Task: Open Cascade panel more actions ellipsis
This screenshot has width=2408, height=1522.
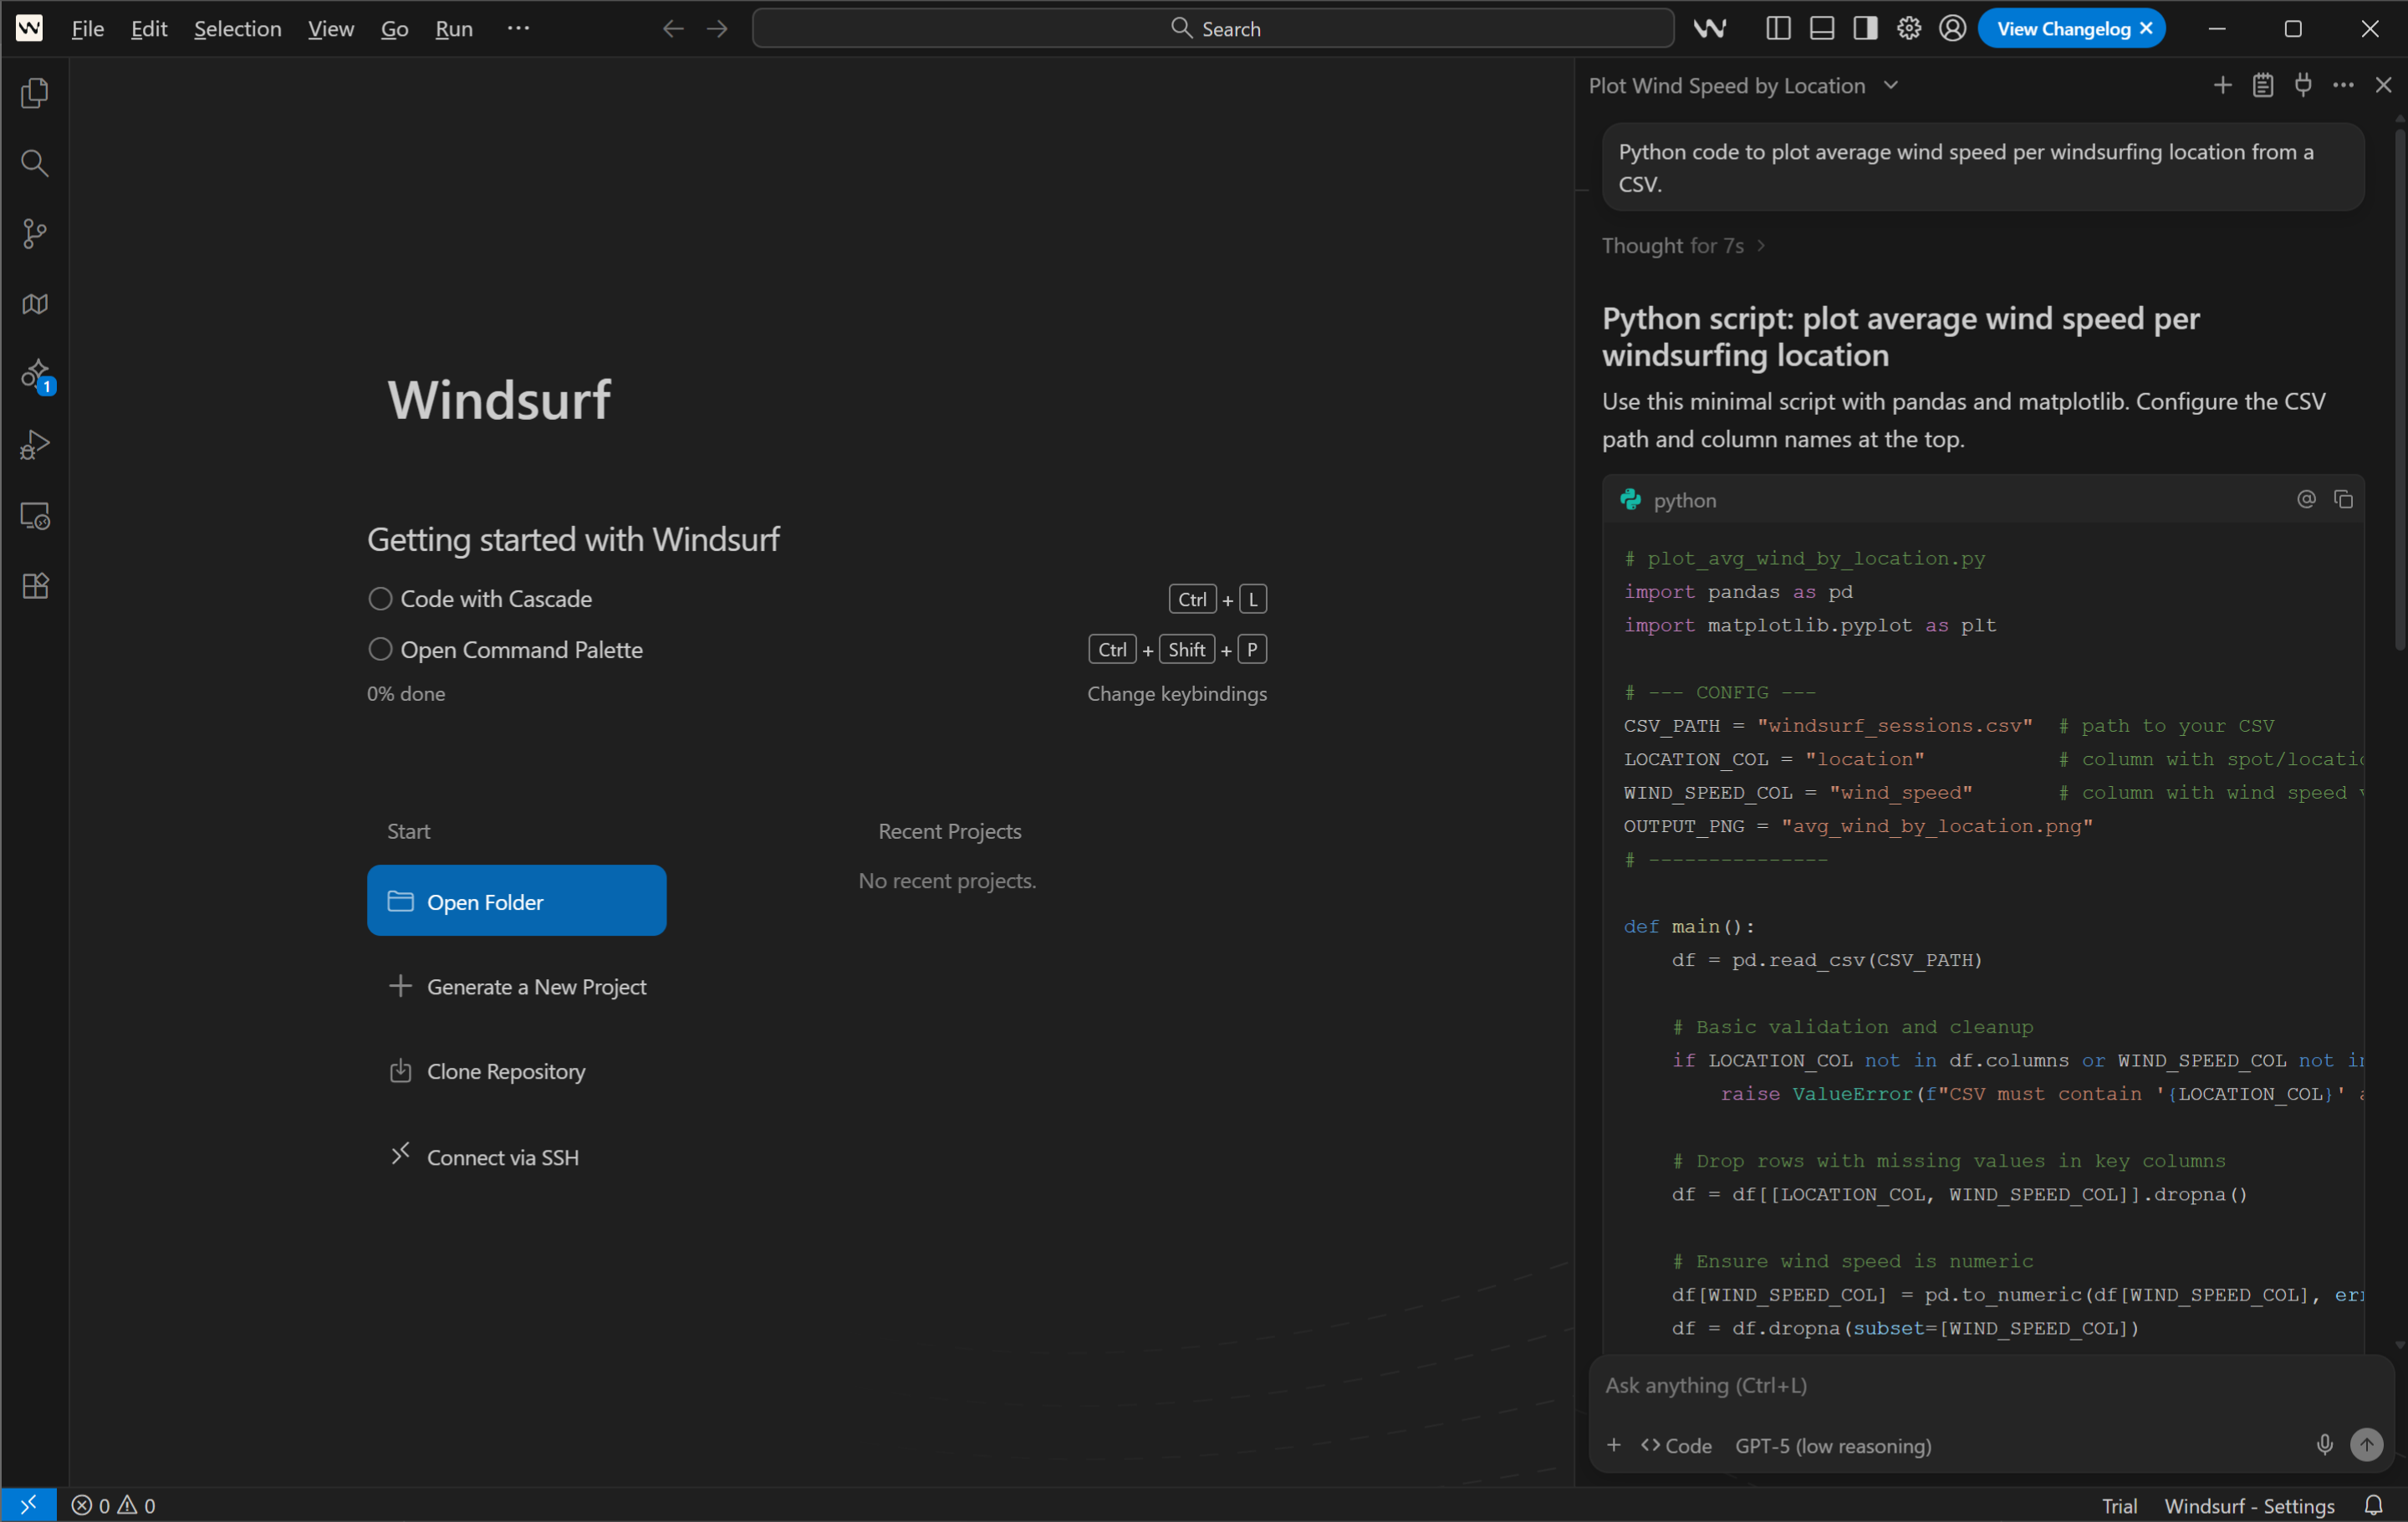Action: tap(2343, 85)
